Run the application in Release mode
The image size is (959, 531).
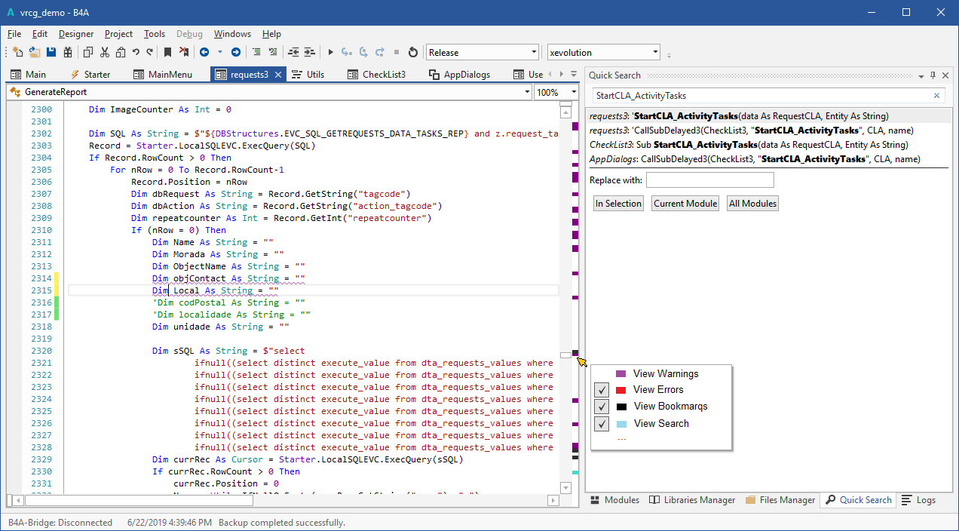click(x=330, y=51)
